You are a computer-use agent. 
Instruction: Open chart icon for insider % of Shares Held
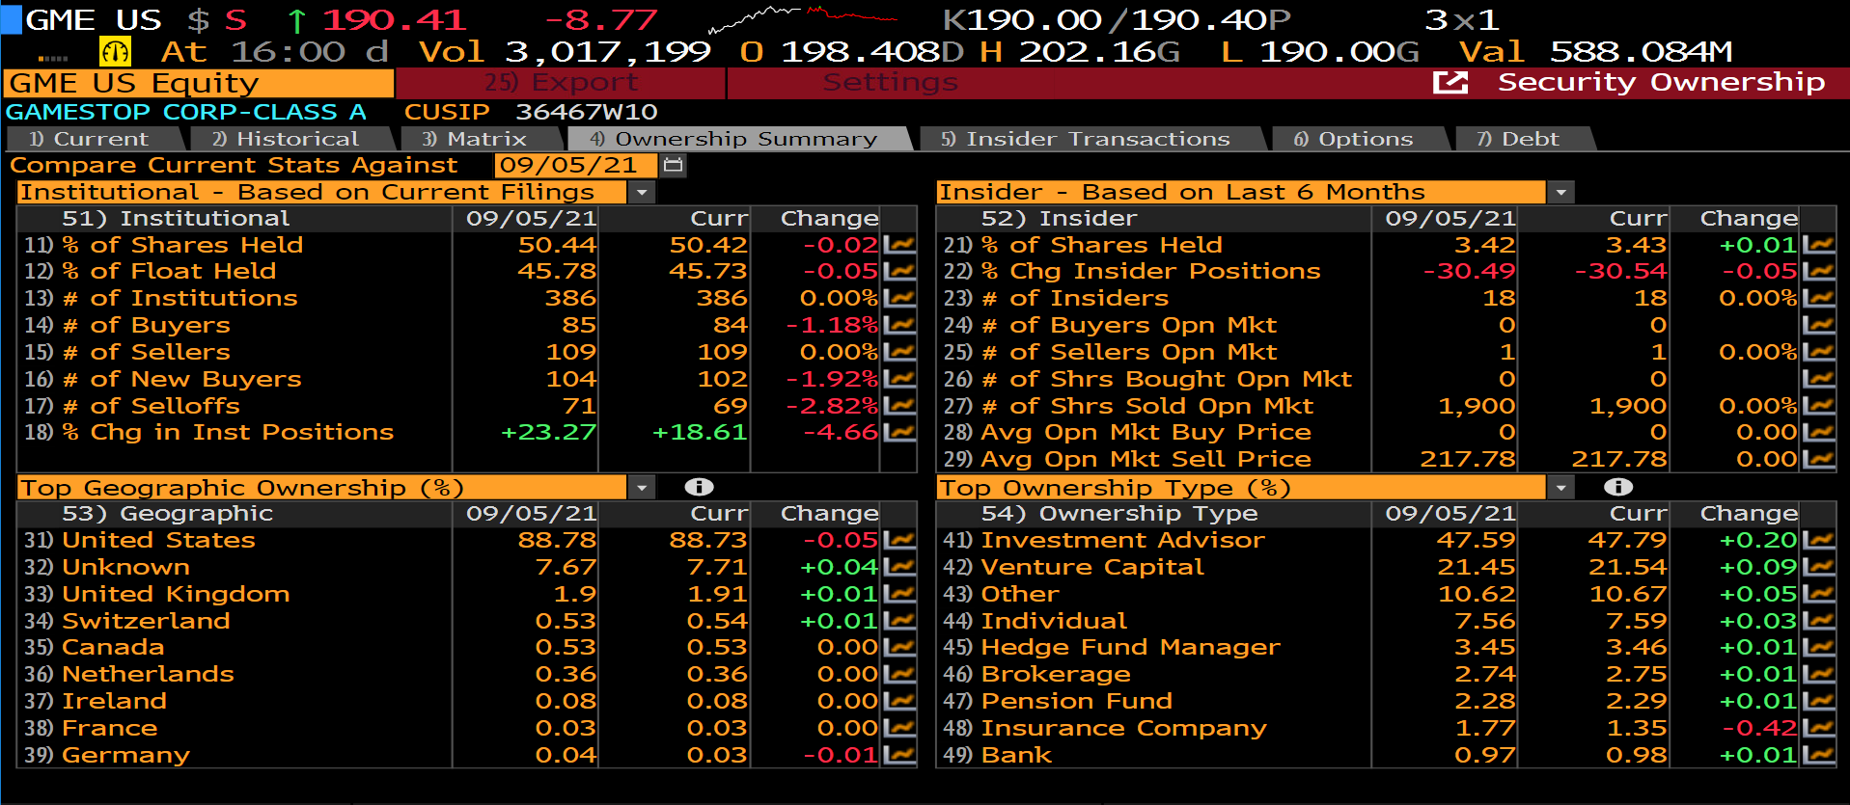point(1819,245)
